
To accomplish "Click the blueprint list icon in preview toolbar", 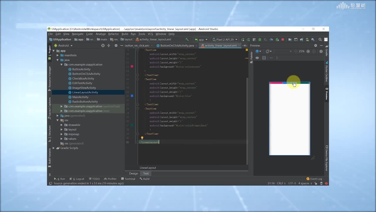I will [264, 58].
